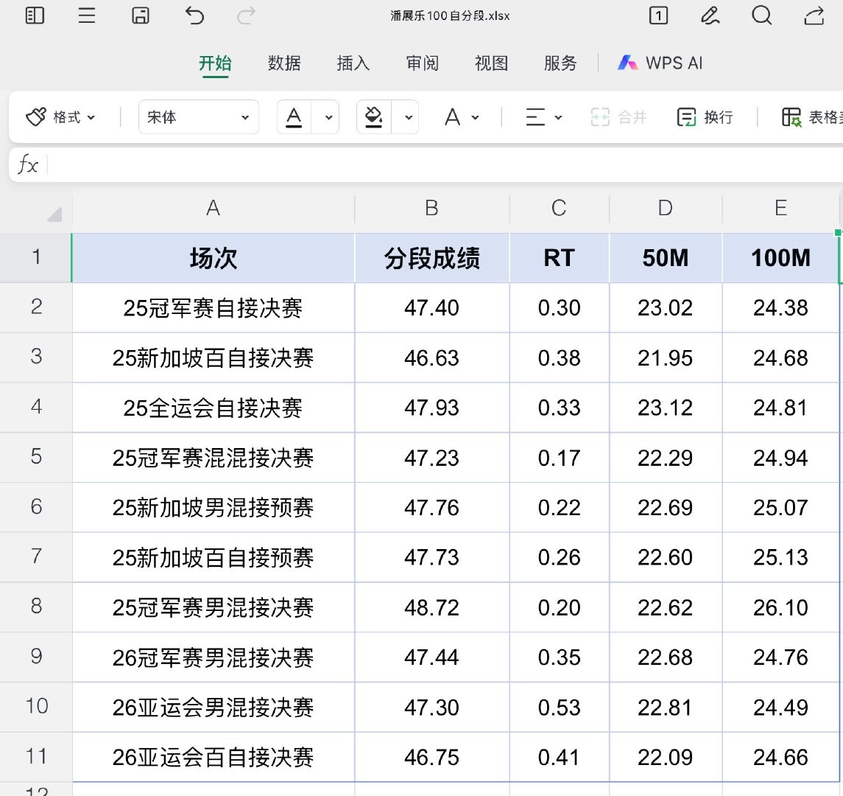Select cell with value 46.63

click(x=431, y=358)
